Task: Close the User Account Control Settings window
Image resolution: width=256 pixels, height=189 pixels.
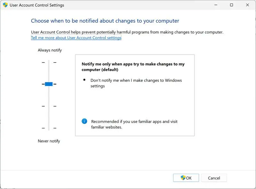Action: coord(247,5)
